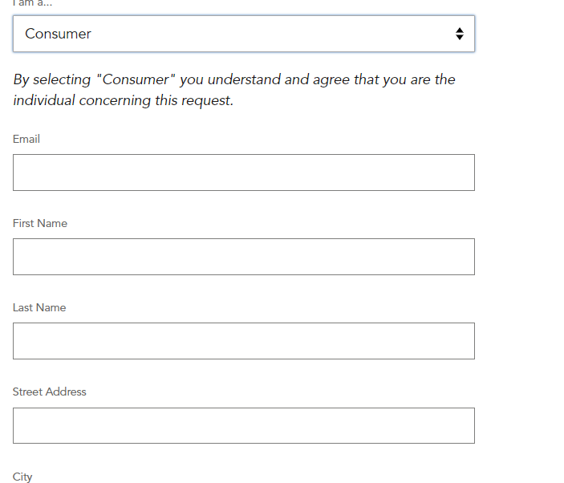Select the Last Name text box
The image size is (564, 483).
pyautogui.click(x=244, y=341)
